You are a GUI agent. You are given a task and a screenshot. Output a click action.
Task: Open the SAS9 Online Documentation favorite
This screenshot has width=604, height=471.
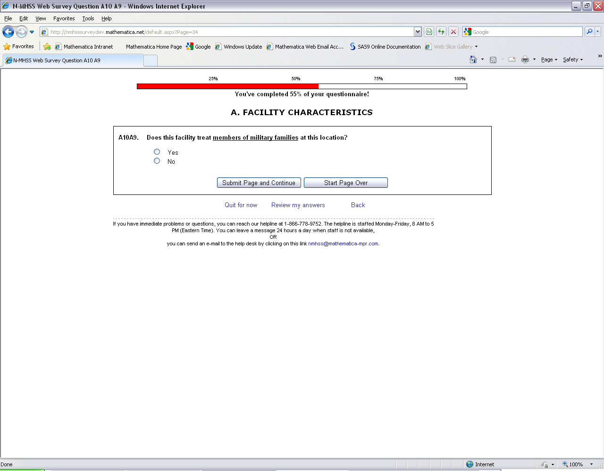coord(385,46)
